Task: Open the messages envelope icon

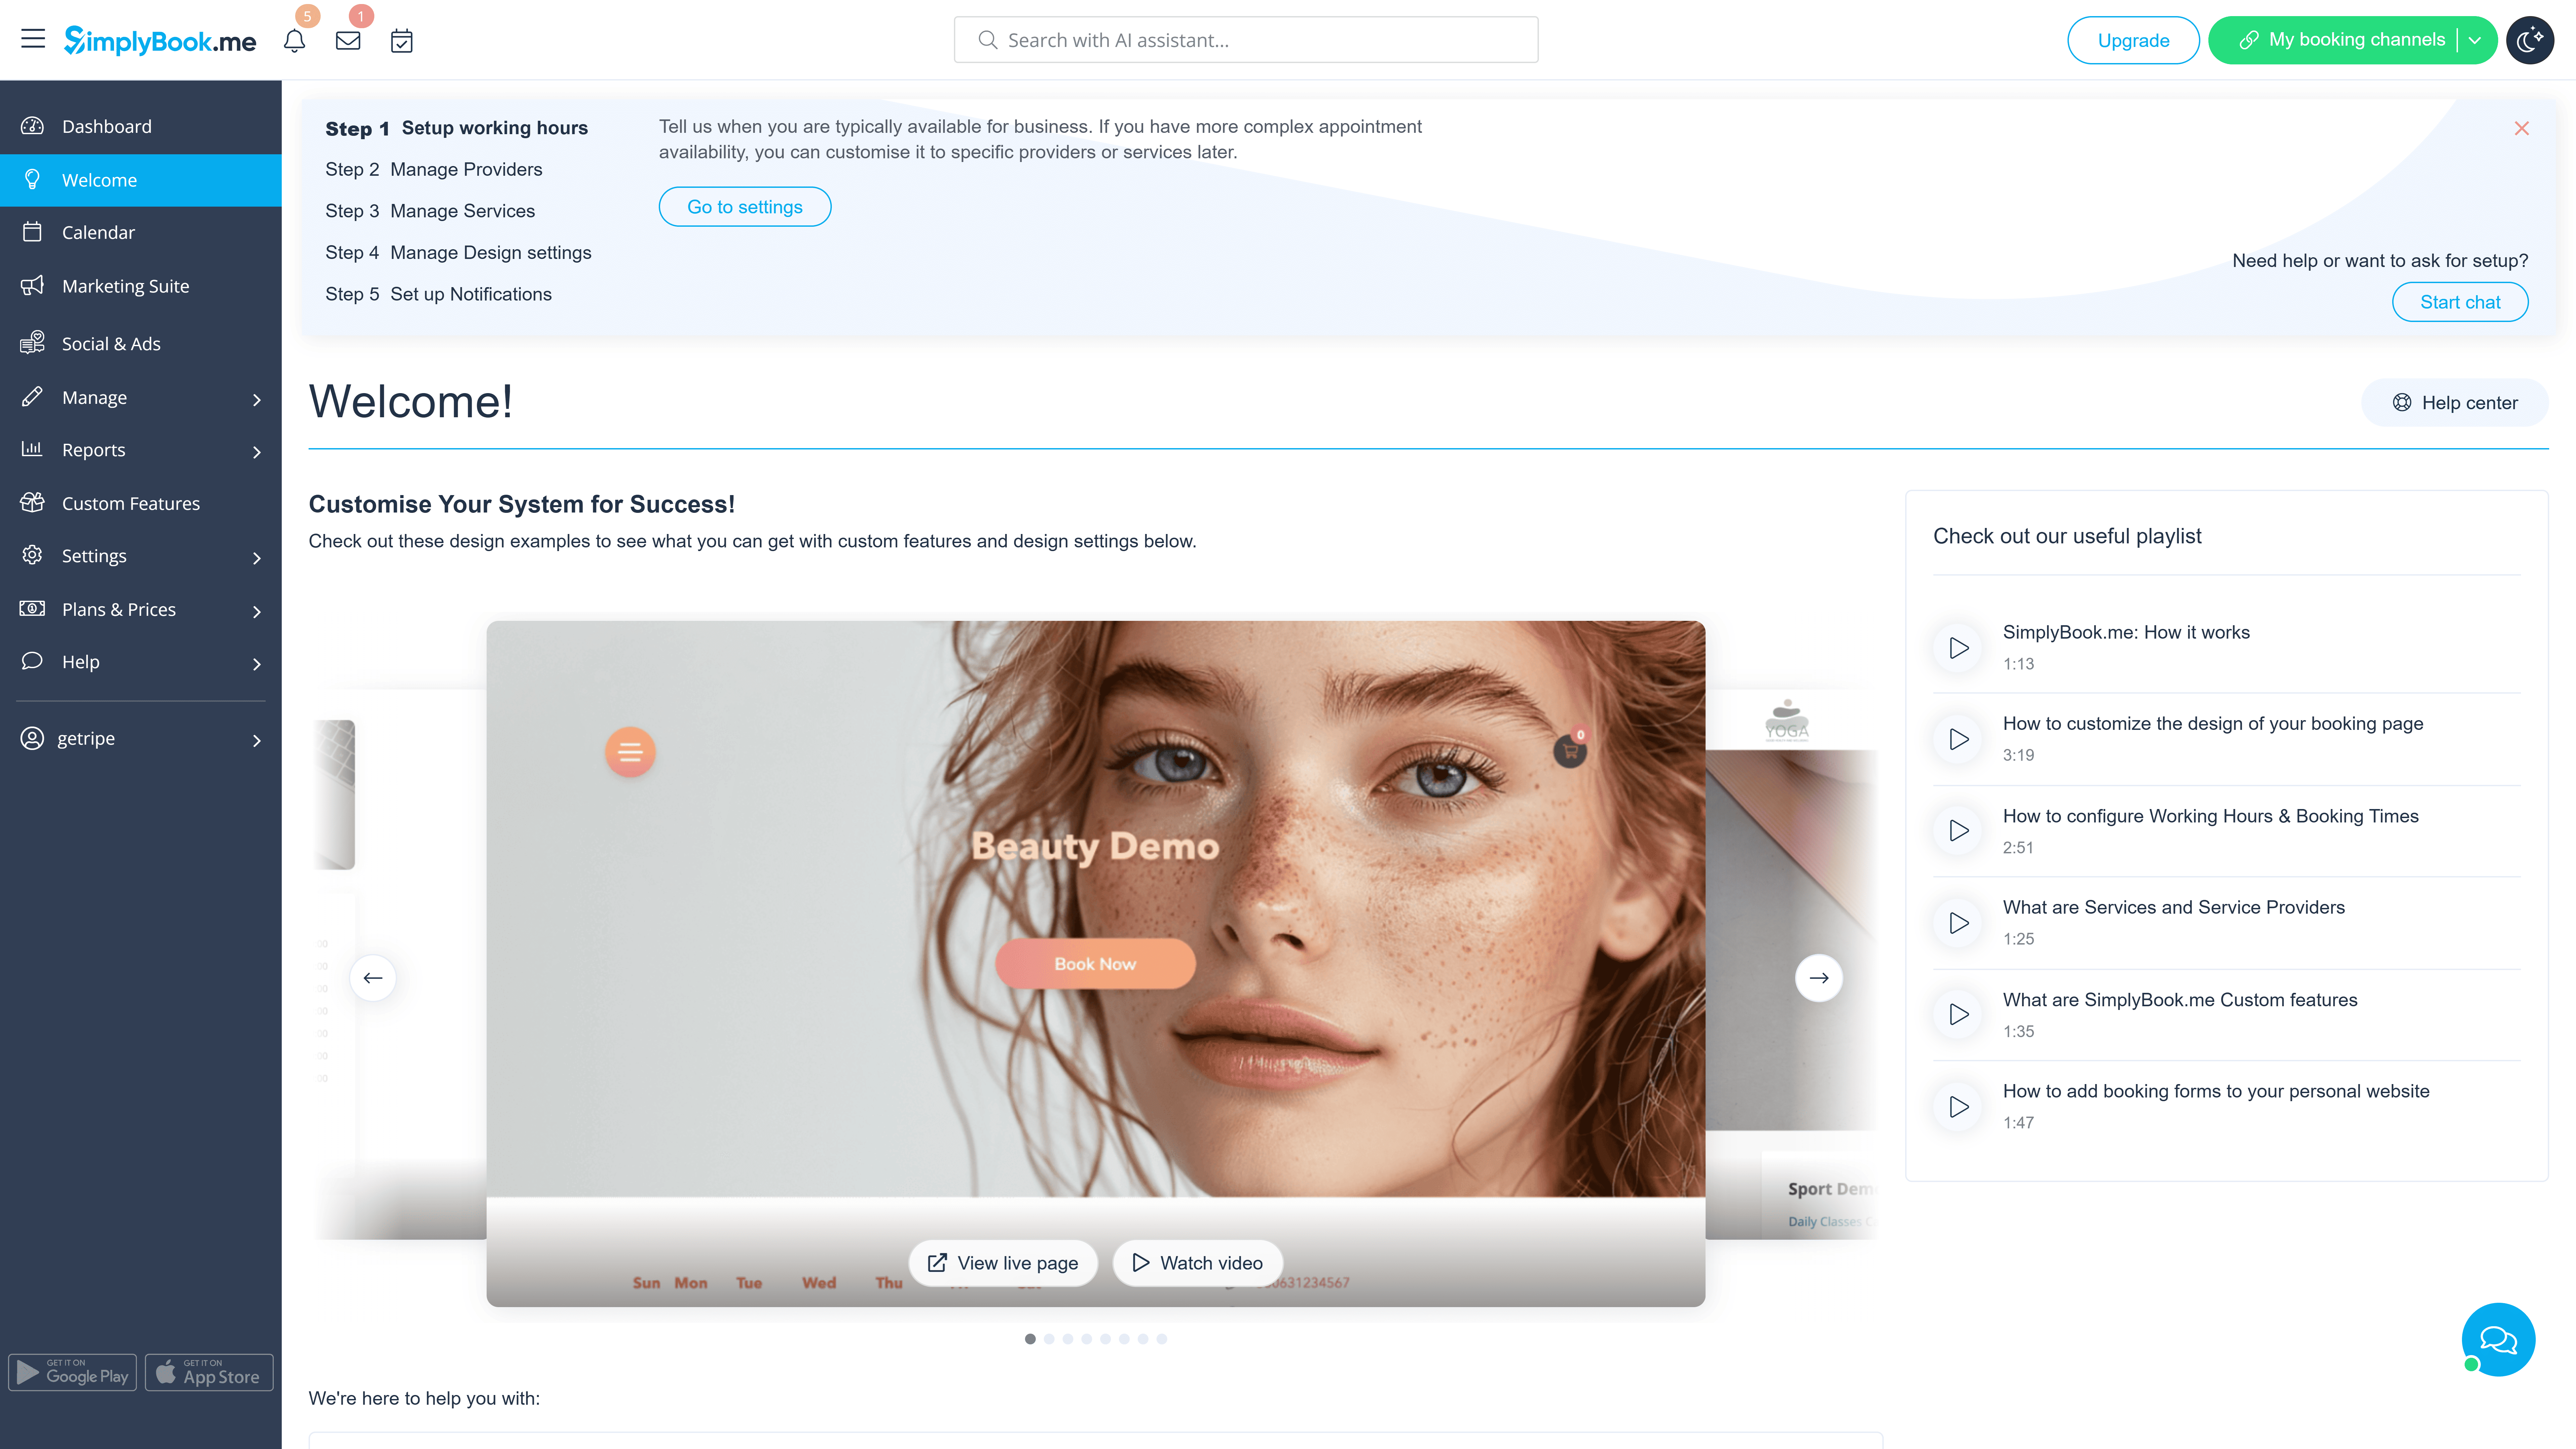Action: tap(348, 41)
